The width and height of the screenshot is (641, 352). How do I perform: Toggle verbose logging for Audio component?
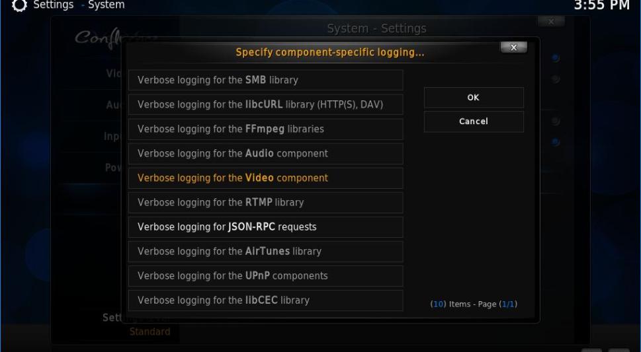pos(265,153)
